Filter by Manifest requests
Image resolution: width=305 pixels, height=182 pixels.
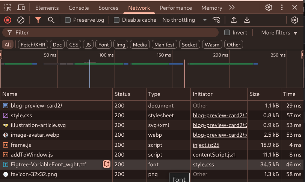coord(165,45)
